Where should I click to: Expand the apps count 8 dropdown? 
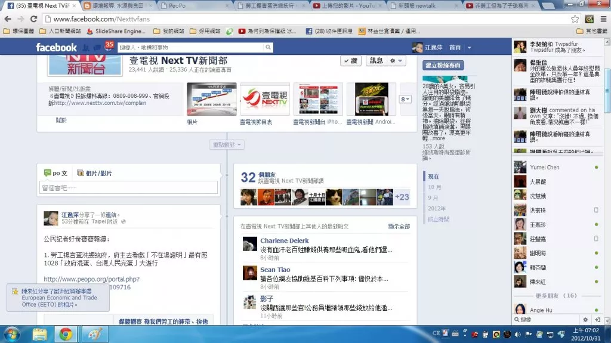click(x=405, y=100)
